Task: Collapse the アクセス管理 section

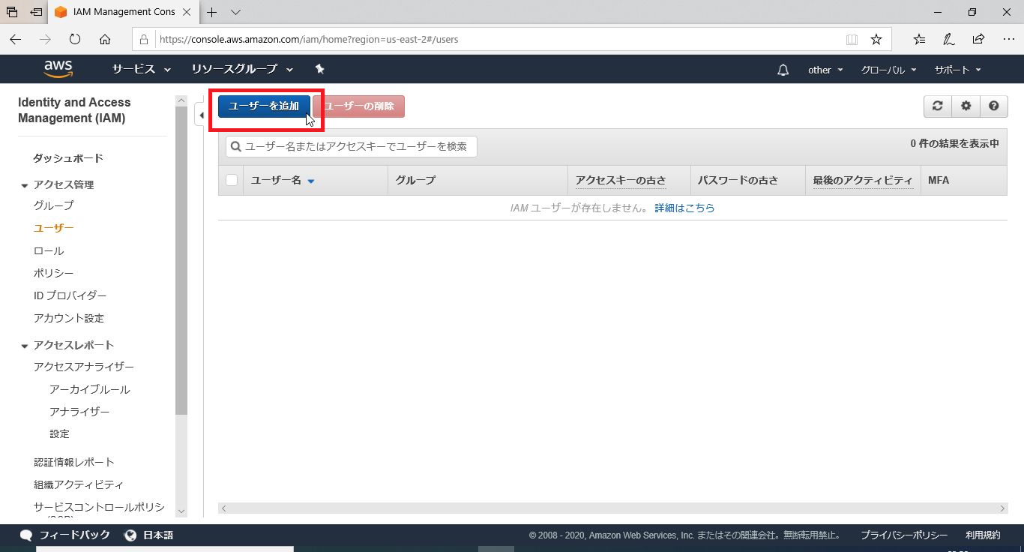Action: tap(25, 185)
